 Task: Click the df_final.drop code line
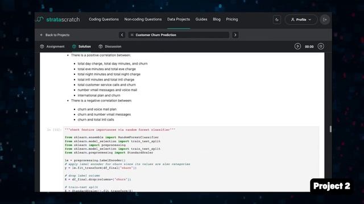pos(98,180)
